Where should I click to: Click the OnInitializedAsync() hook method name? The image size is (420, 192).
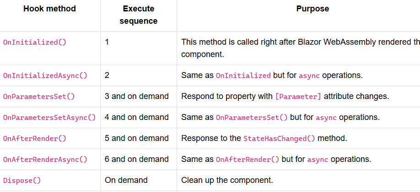click(x=45, y=75)
